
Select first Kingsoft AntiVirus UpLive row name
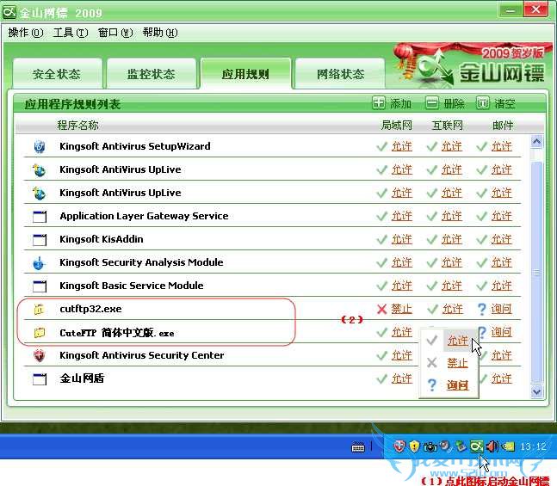121,169
